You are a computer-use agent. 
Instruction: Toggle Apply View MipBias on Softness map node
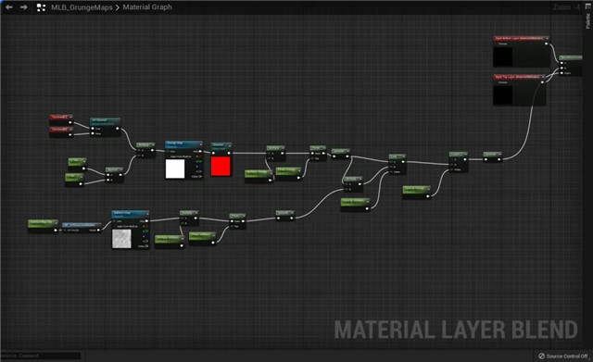(x=115, y=226)
